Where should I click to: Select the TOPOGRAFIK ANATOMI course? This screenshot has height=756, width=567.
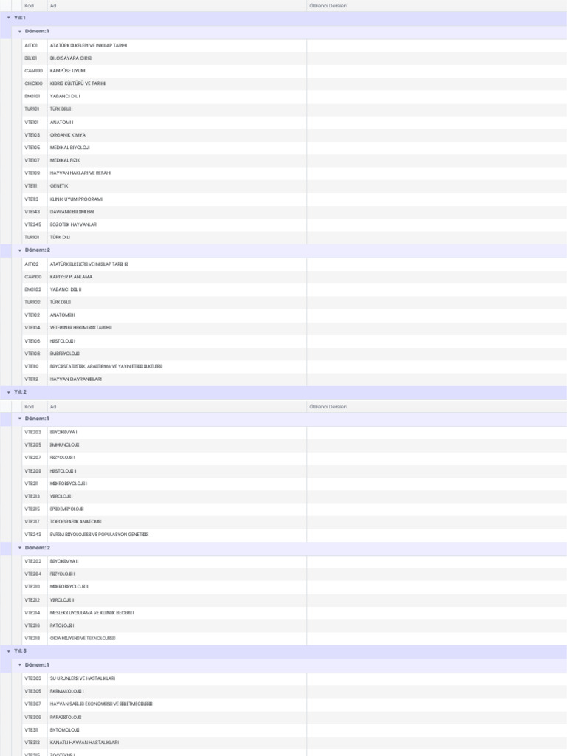tap(294, 522)
